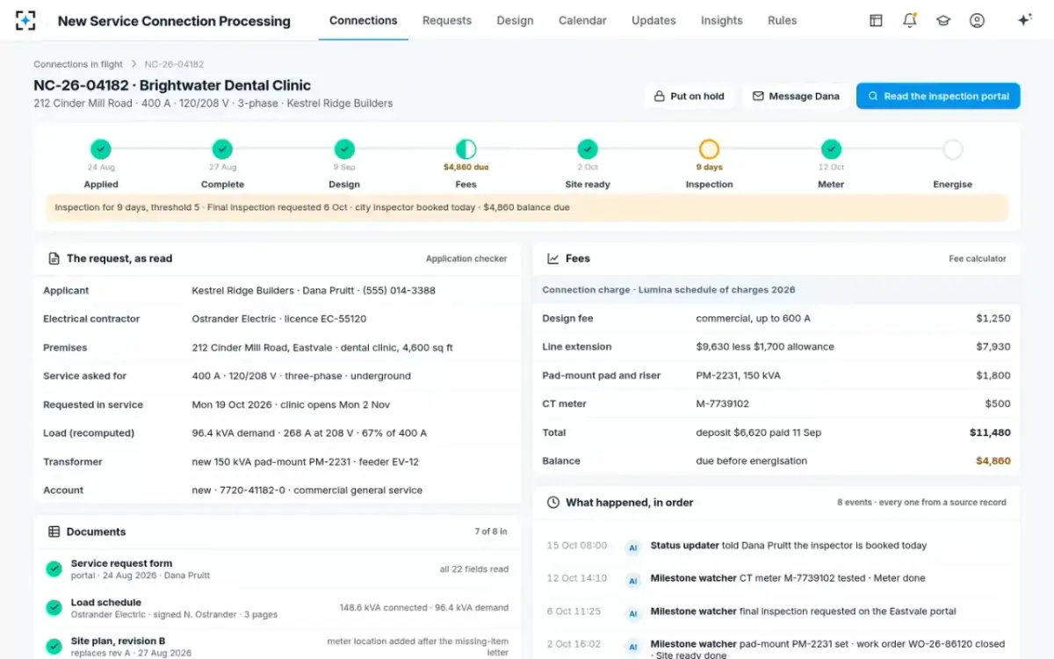Click the clock icon beside What happened, in order
Image resolution: width=1054 pixels, height=659 pixels.
552,503
